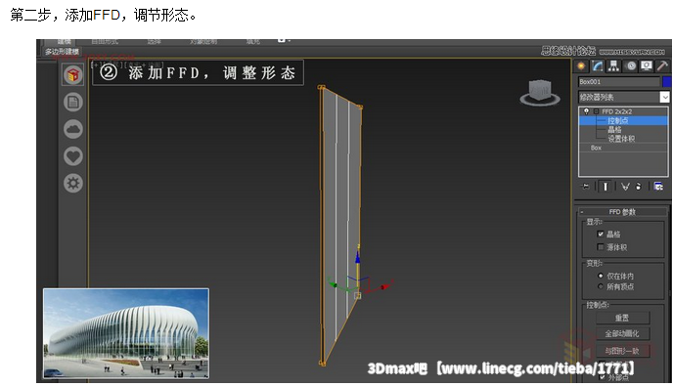Click the cloud icon in left sidebar
Image resolution: width=673 pixels, height=387 pixels.
(x=73, y=129)
